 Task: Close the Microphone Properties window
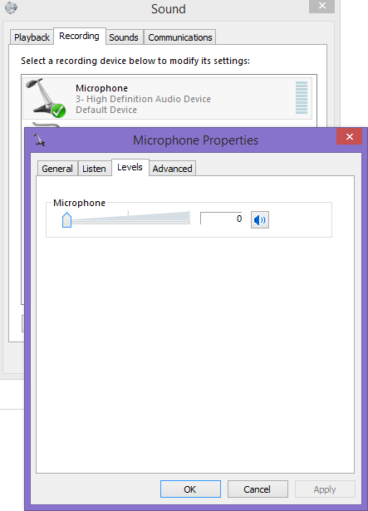[350, 136]
